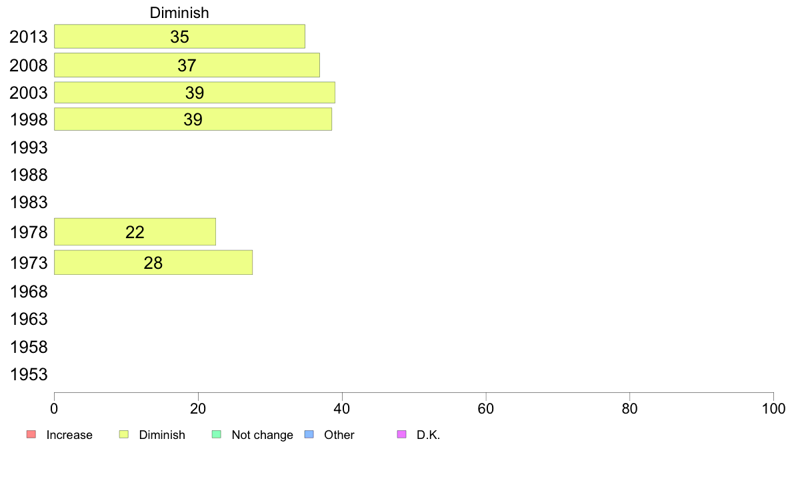Click the 100 tick on the x-axis
The height and width of the screenshot is (491, 792).
773,408
